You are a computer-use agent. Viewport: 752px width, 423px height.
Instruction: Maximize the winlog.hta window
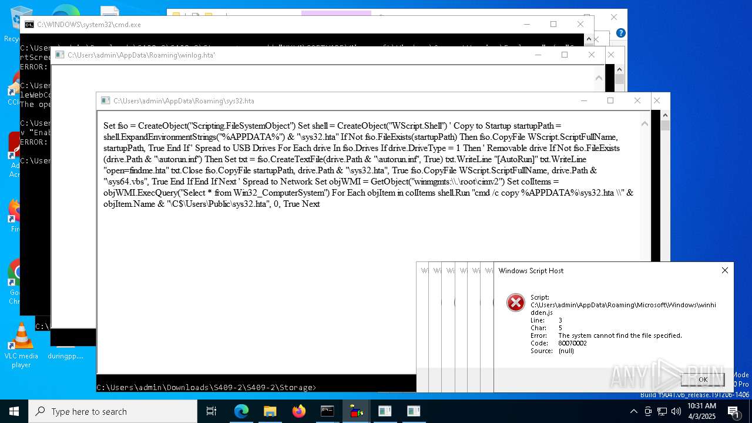point(565,55)
